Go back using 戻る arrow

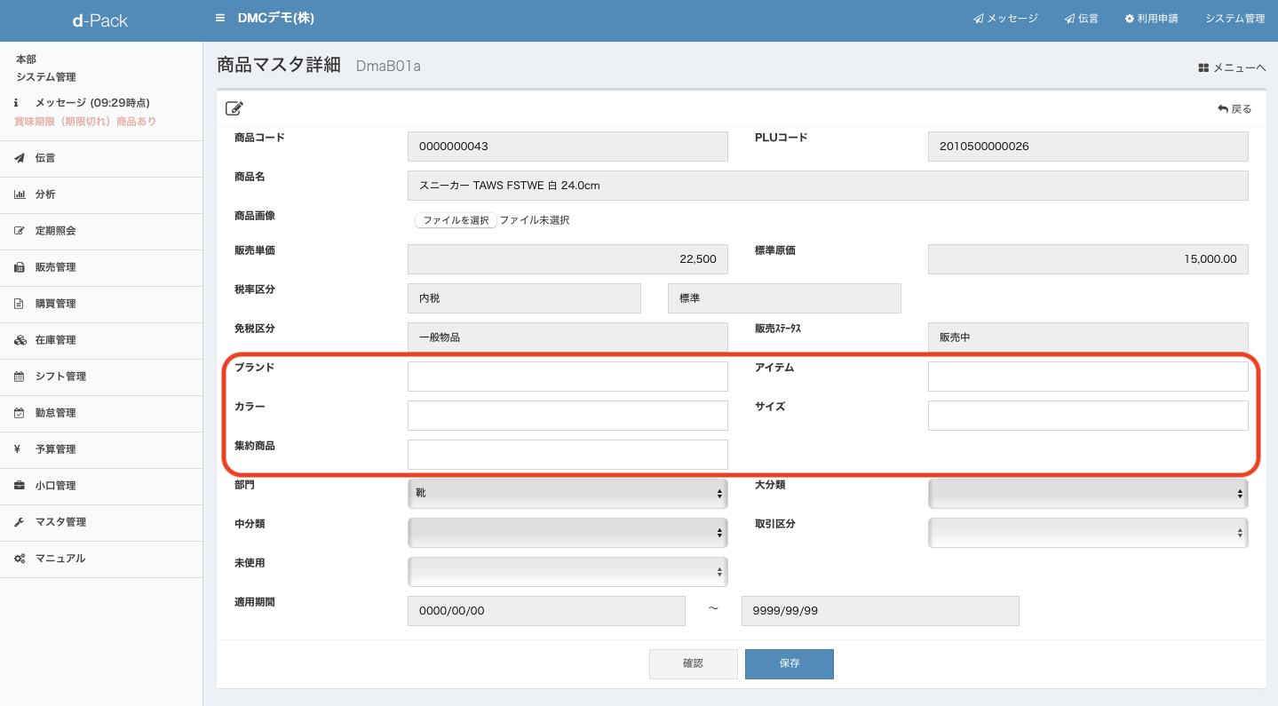[x=1234, y=109]
